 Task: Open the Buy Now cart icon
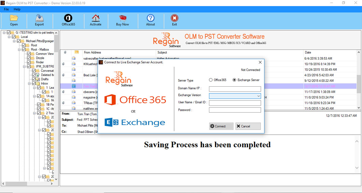pos(123,18)
